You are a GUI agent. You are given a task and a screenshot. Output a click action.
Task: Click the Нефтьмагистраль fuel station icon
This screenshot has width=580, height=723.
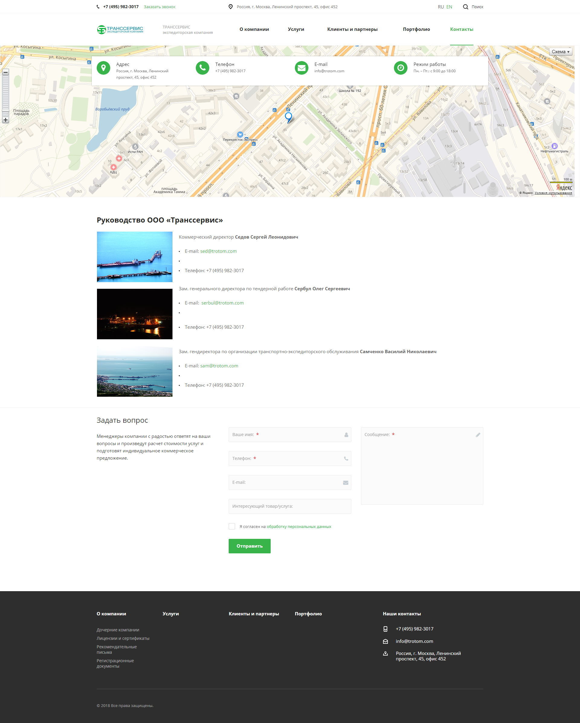tap(555, 146)
